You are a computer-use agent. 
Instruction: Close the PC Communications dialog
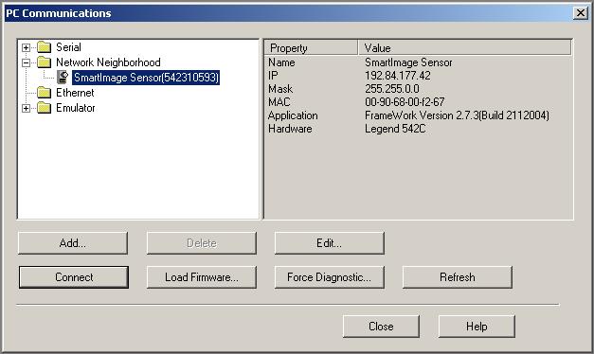(381, 327)
